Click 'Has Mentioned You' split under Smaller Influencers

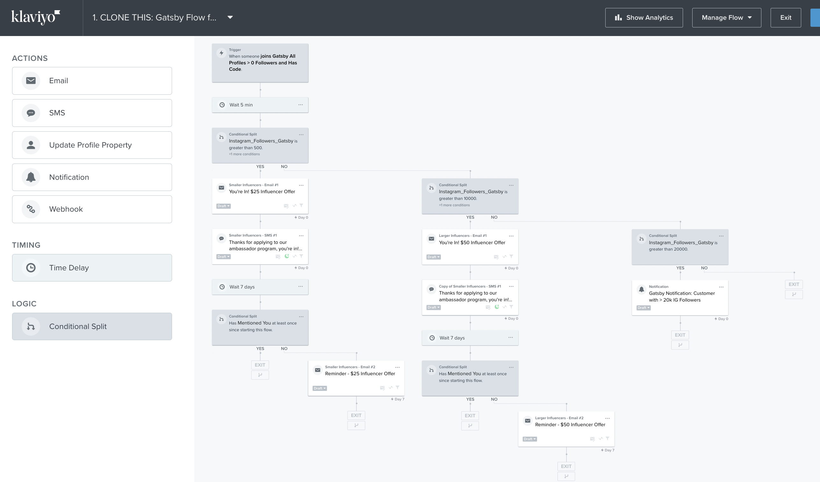(x=260, y=328)
